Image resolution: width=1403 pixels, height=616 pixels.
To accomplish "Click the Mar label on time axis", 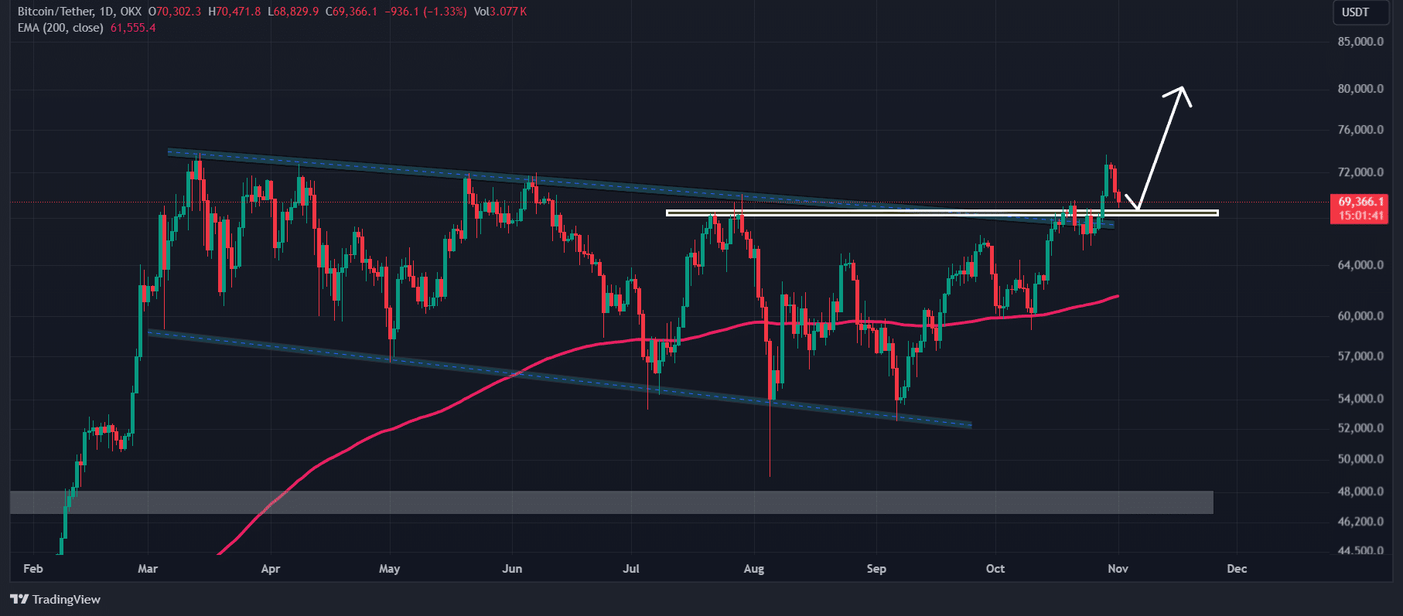I will pyautogui.click(x=148, y=569).
